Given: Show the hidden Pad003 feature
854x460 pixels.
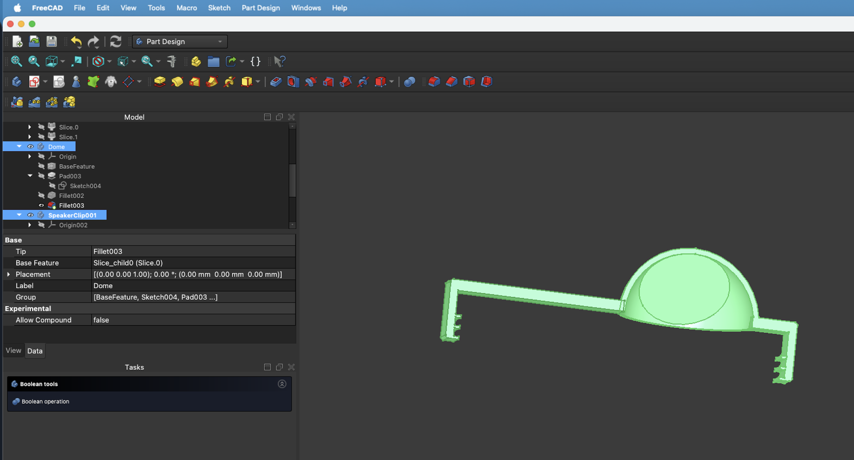Looking at the screenshot, I should (41, 176).
